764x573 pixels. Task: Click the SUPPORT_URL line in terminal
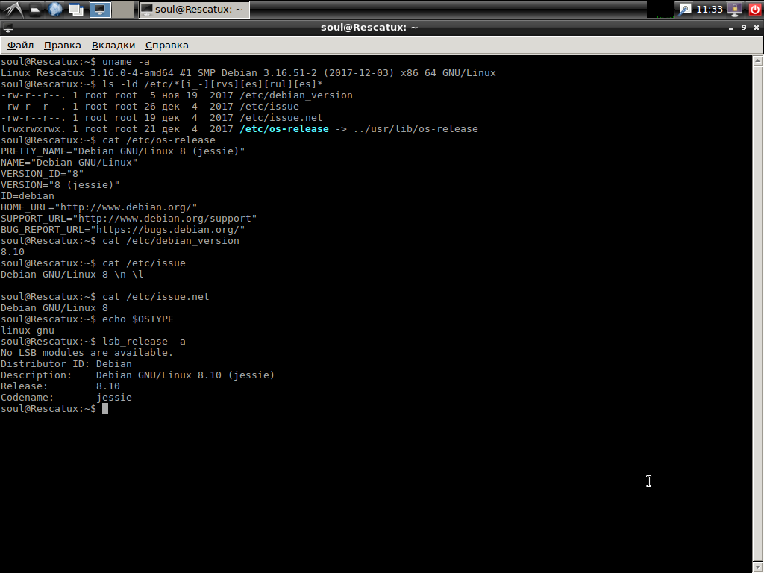coord(128,219)
